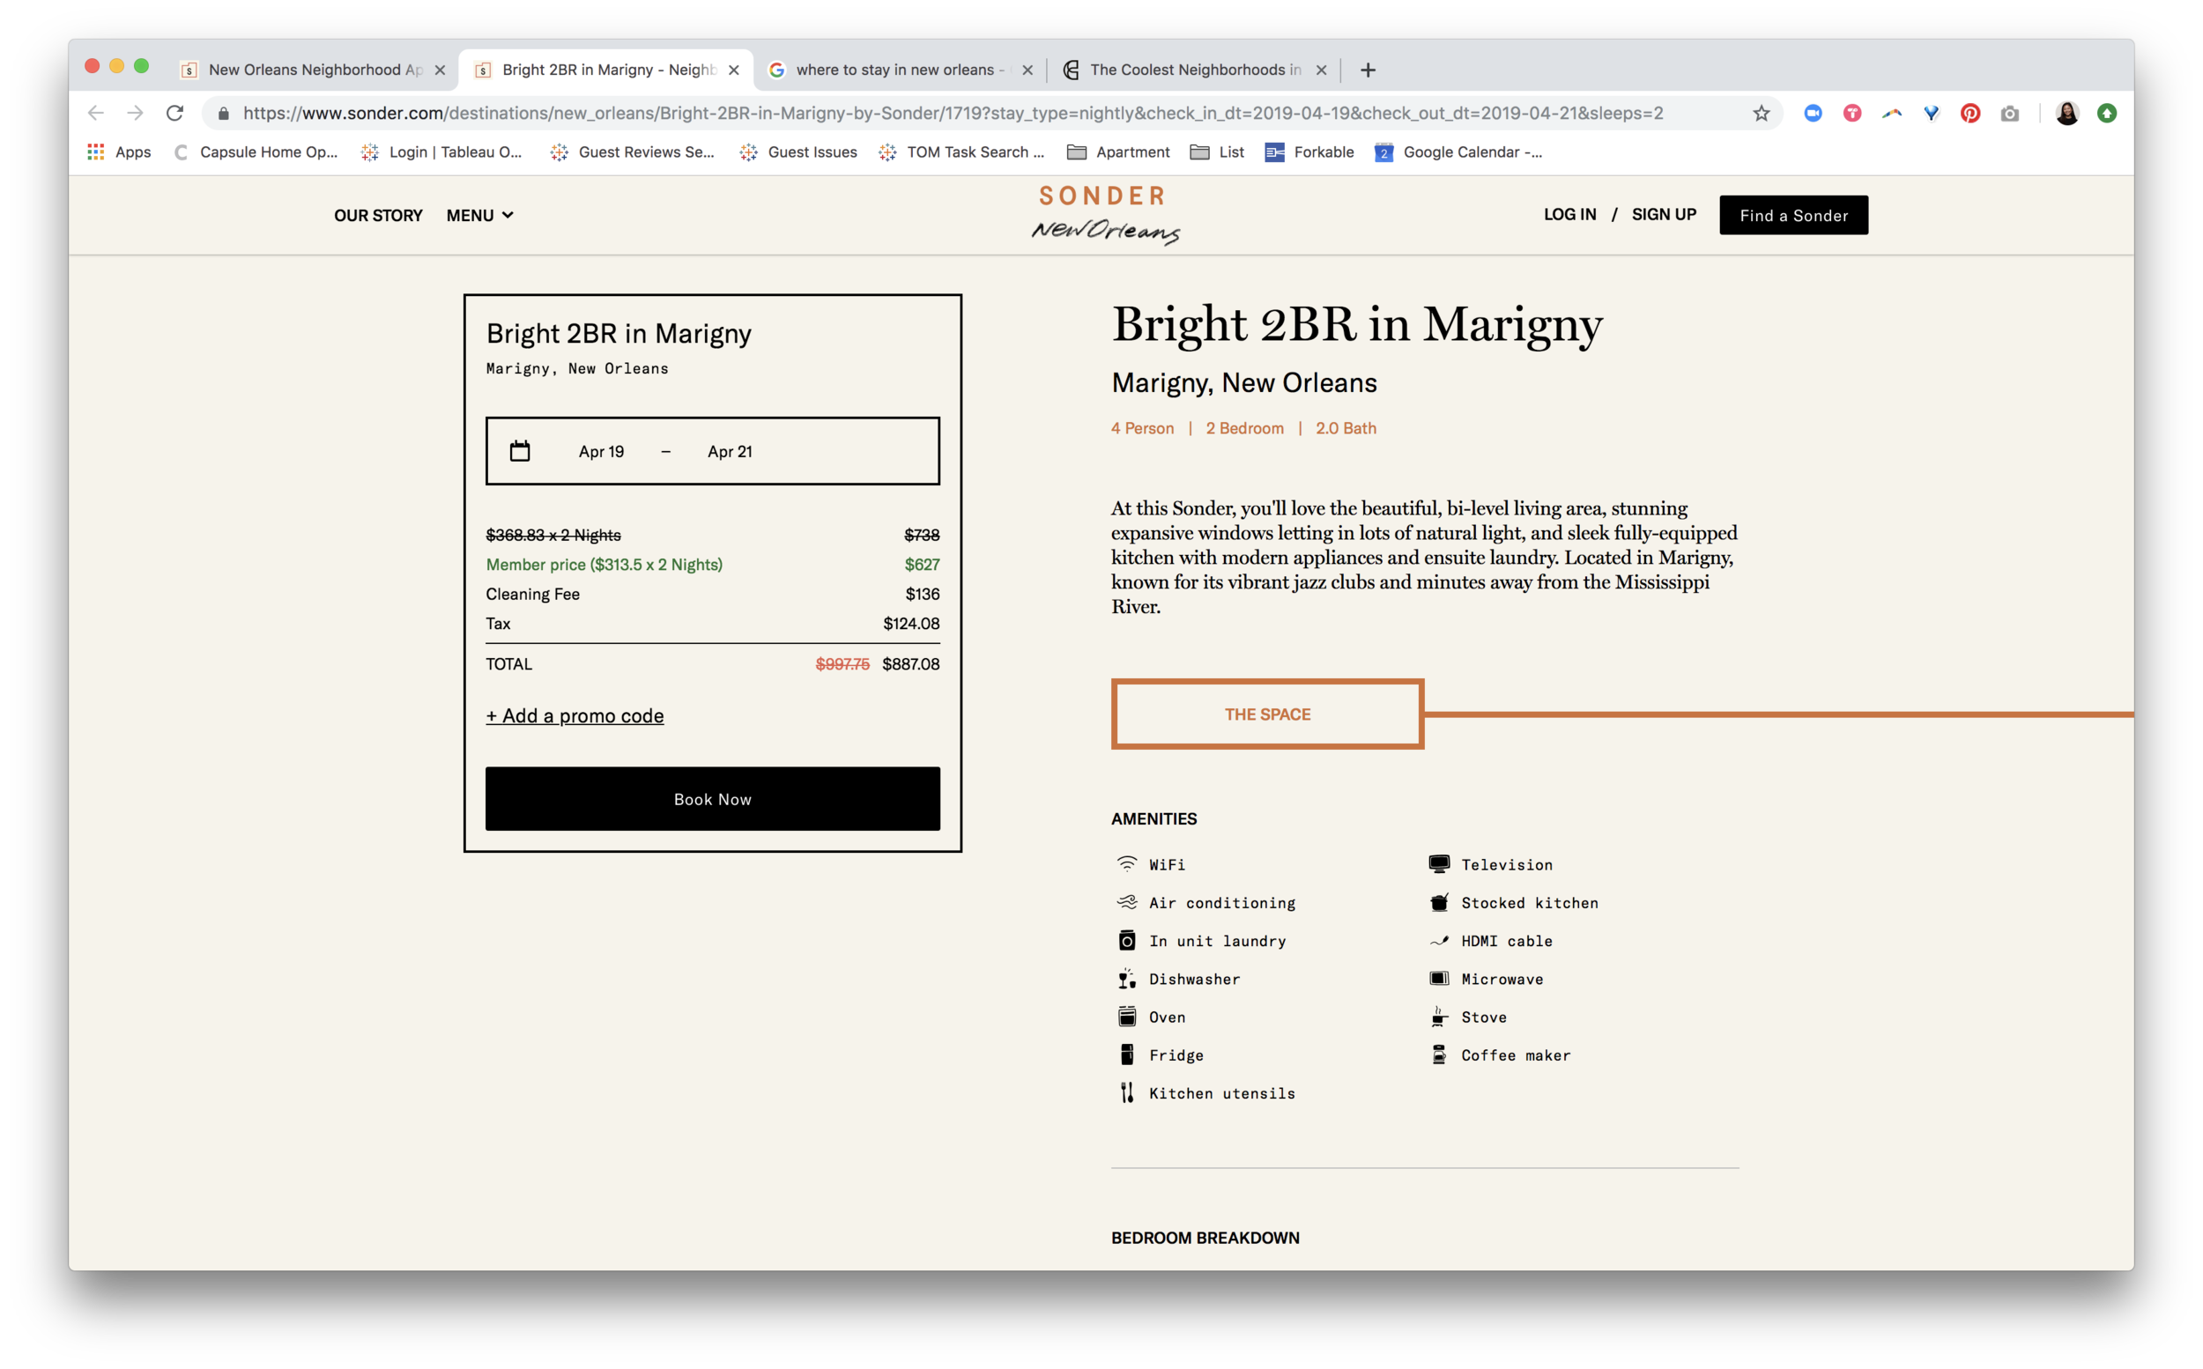Click the Dishwasher amenity icon

pyautogui.click(x=1126, y=978)
